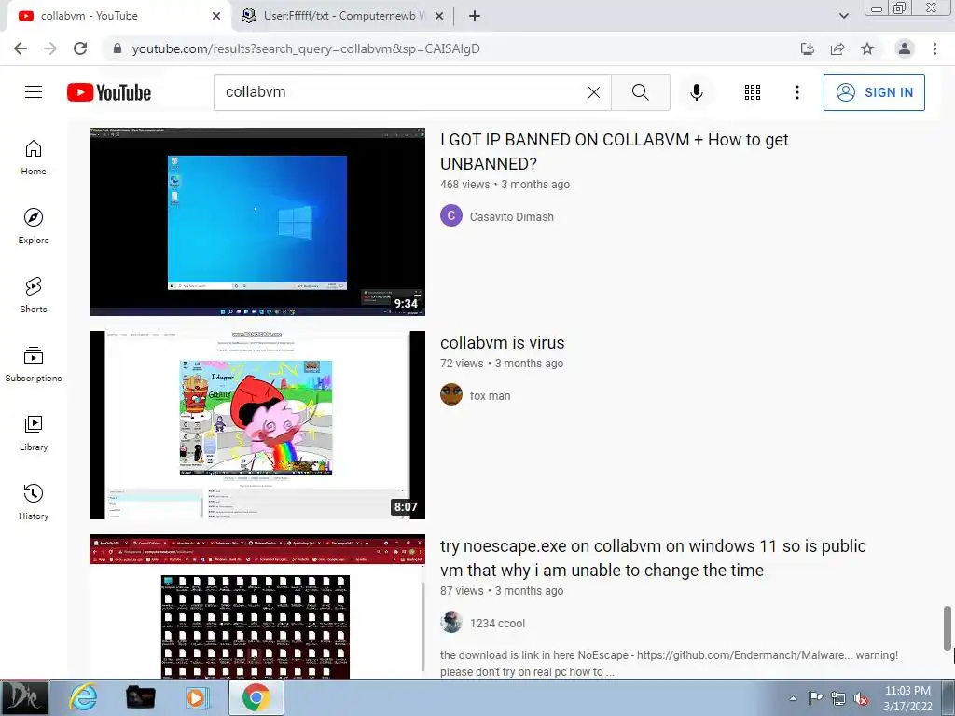Click '87 views • 3 months ago' text
Viewport: 955px width, 716px height.
pyautogui.click(x=502, y=591)
